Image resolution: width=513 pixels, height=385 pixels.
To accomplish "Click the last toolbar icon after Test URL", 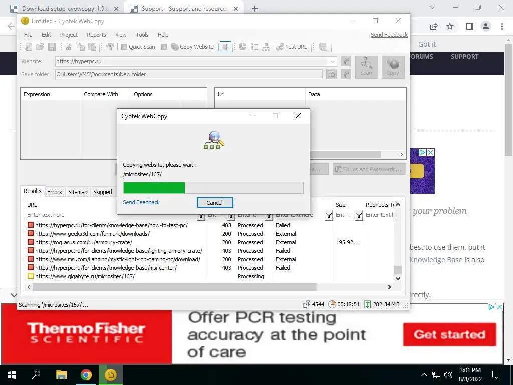I will pos(323,47).
